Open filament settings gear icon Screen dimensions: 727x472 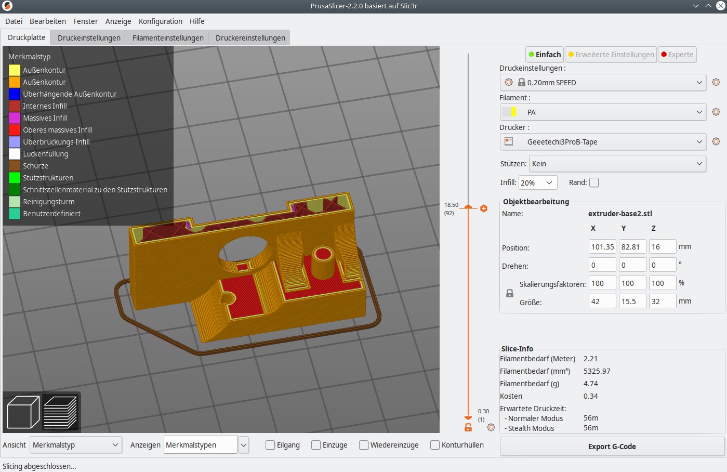tap(716, 112)
